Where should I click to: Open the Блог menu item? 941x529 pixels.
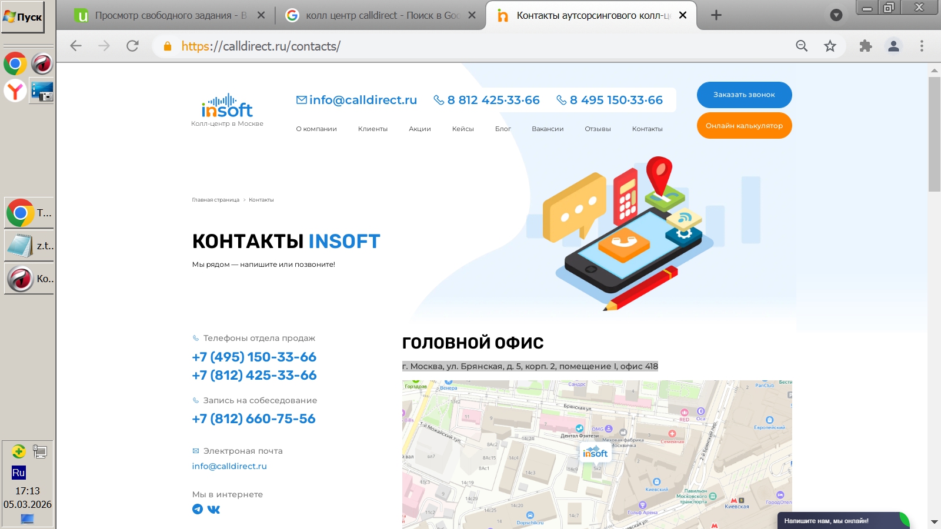[503, 129]
